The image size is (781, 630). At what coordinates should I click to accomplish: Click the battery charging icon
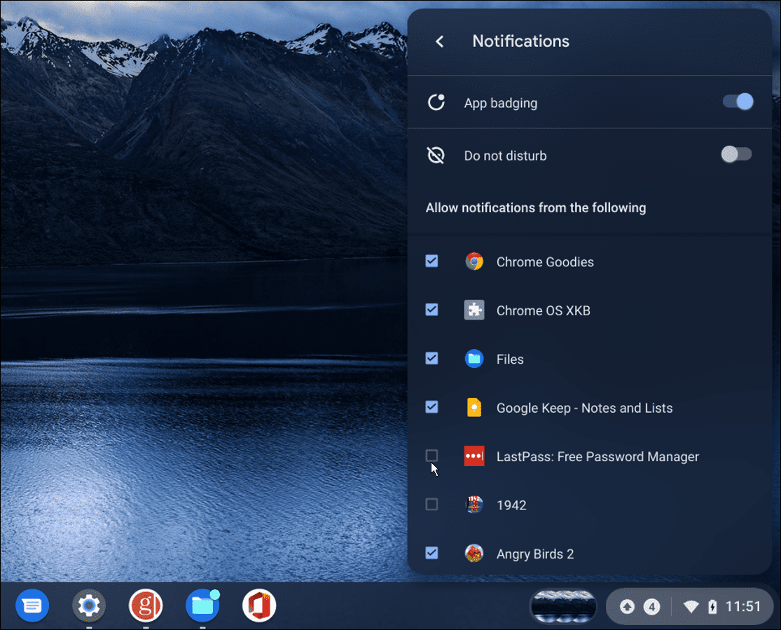(x=712, y=607)
